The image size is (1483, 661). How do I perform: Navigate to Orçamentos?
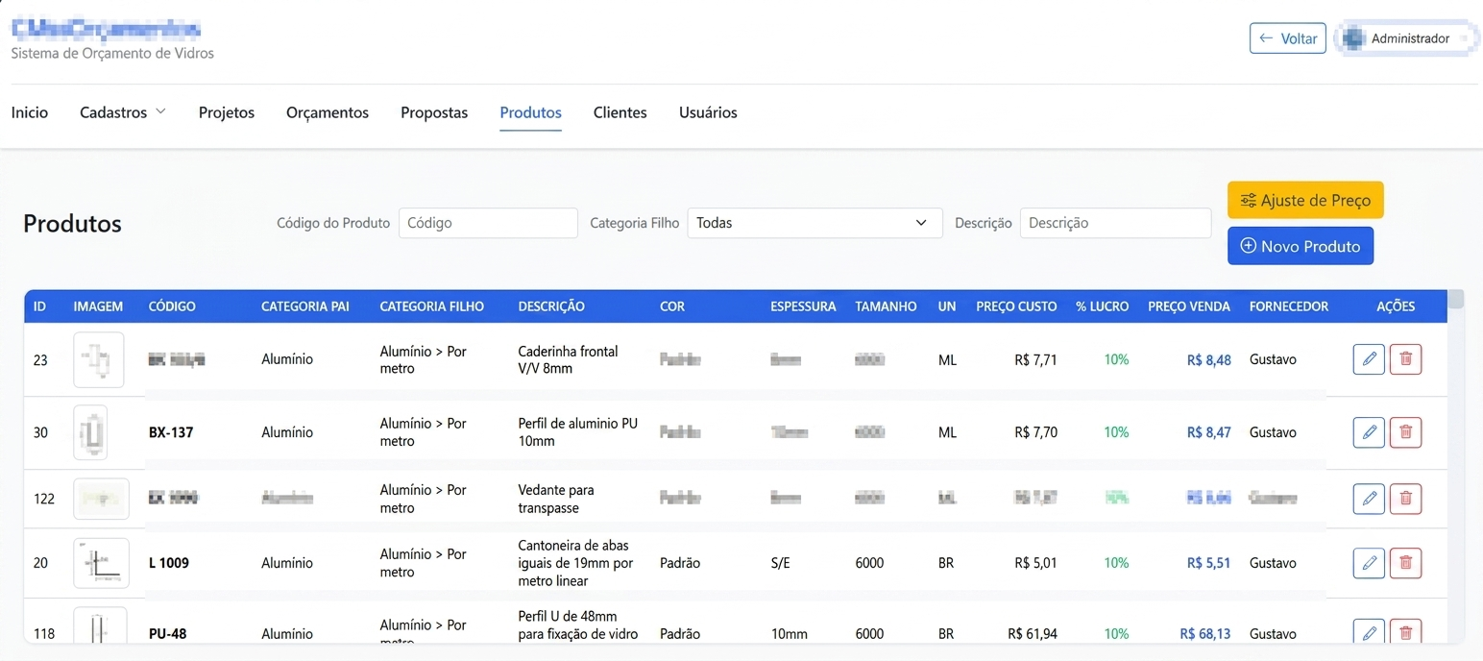(x=328, y=112)
